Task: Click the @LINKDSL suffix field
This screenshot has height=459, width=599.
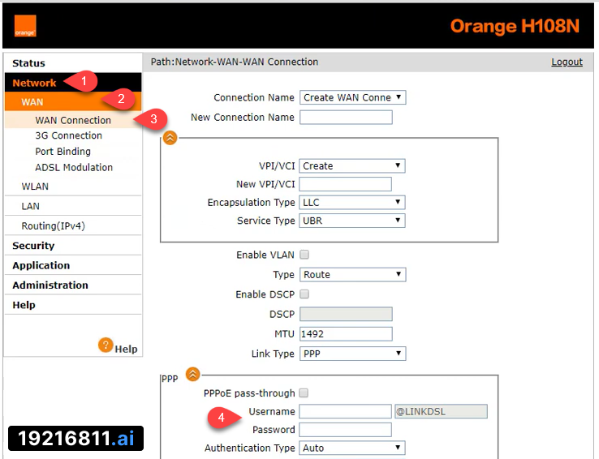Action: (x=441, y=411)
